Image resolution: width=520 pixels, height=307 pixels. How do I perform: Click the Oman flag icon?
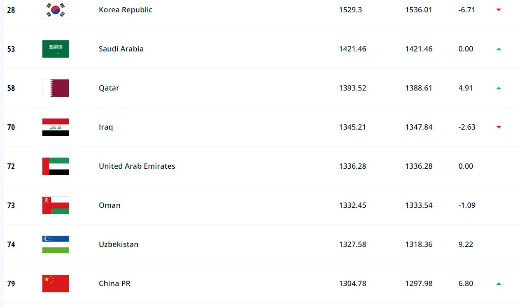(x=56, y=205)
